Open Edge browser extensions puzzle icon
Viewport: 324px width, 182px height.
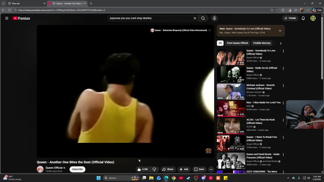coord(283,10)
